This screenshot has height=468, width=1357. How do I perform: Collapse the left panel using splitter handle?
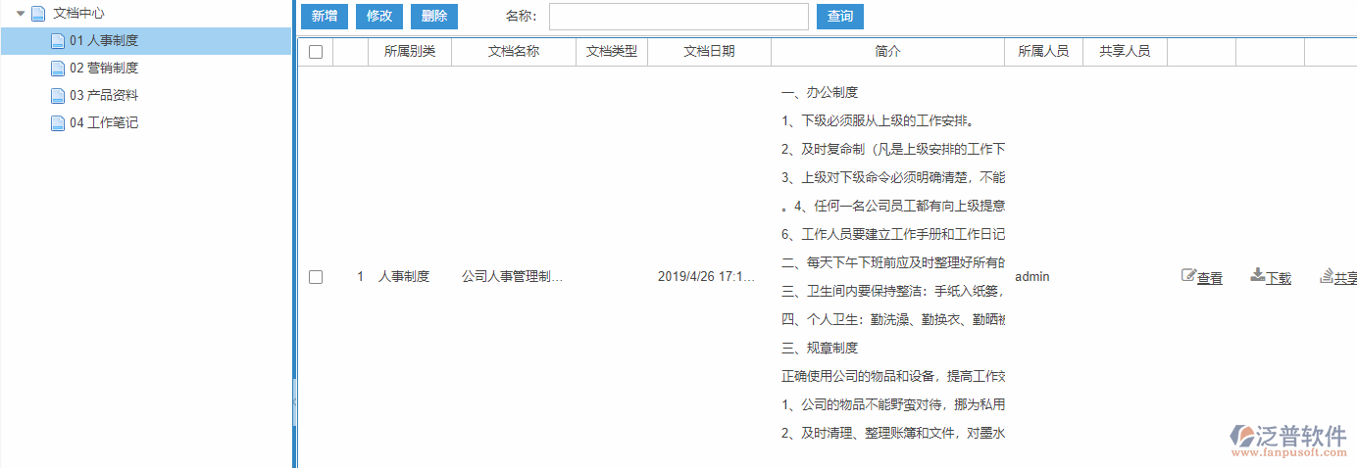pos(294,401)
